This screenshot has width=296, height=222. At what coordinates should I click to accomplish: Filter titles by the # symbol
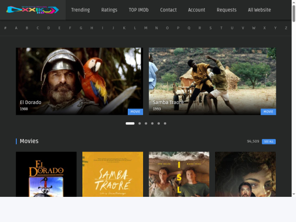pos(5,28)
